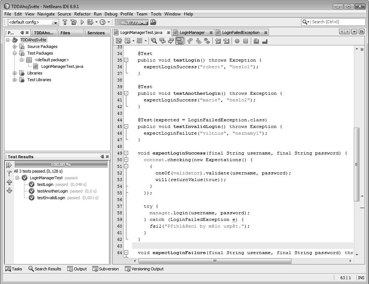
Task: Click the Toggle Bookmark icon
Action: pos(207,41)
